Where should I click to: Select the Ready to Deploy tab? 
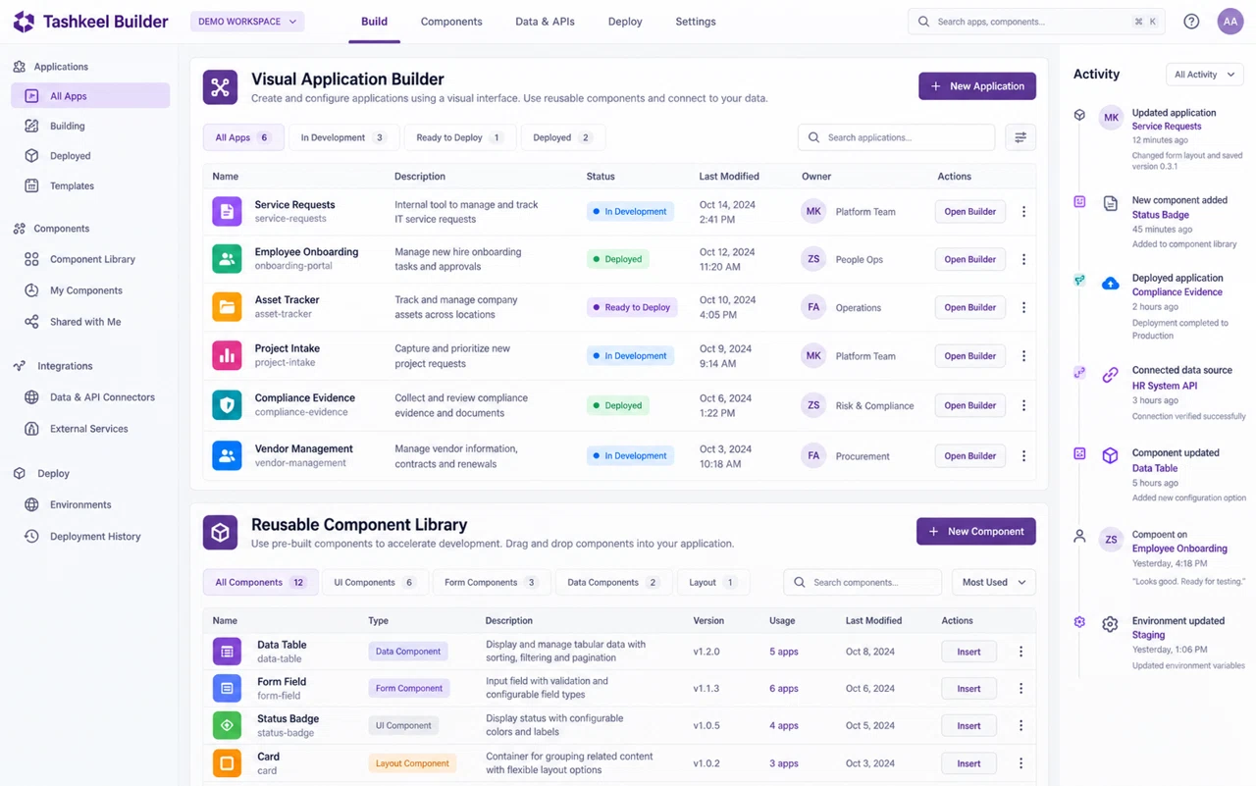(459, 137)
